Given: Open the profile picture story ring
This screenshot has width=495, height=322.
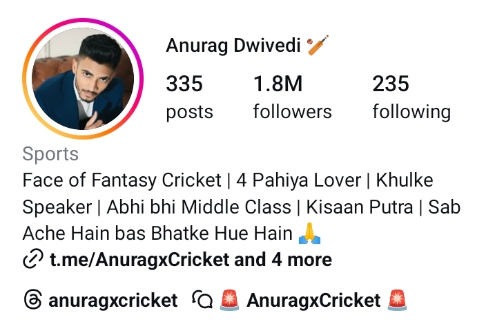Looking at the screenshot, I should click(83, 79).
